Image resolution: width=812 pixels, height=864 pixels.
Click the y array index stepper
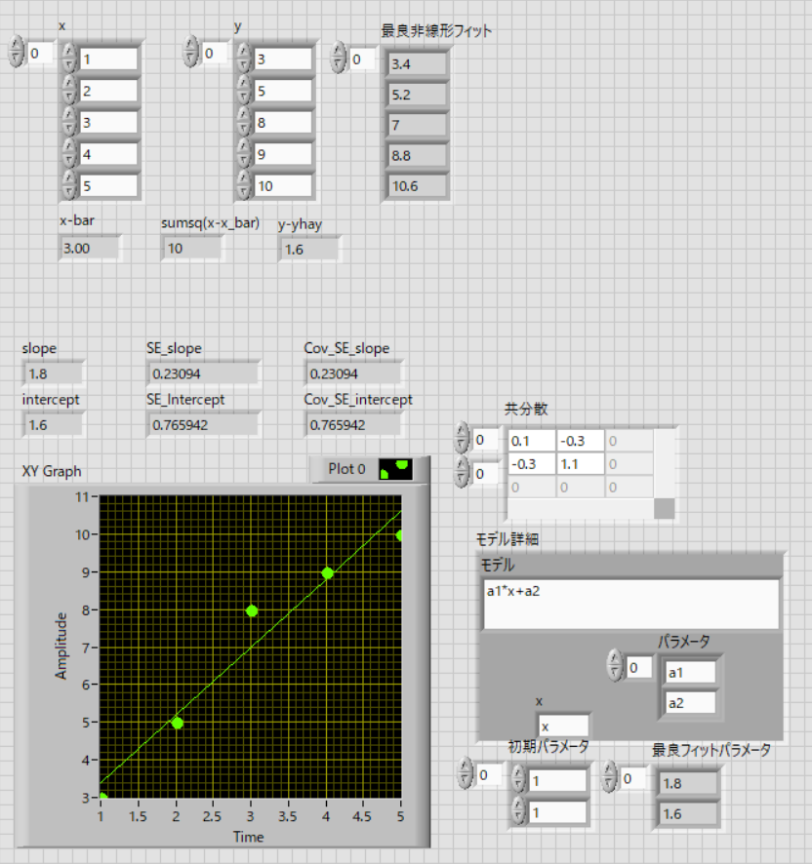coord(192,53)
